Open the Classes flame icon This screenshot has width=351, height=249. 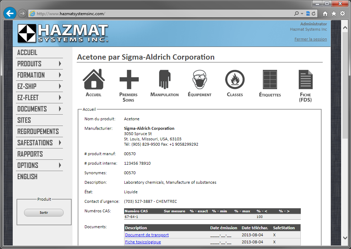[235, 79]
